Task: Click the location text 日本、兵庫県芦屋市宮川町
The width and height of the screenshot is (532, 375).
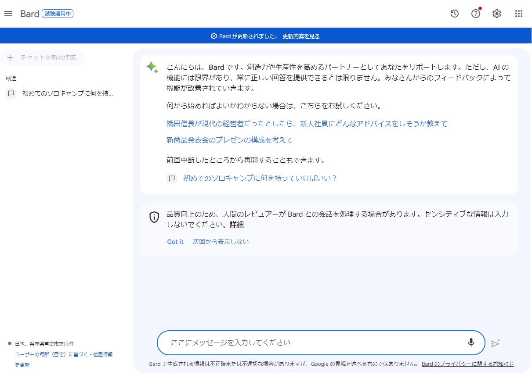Action: (44, 344)
